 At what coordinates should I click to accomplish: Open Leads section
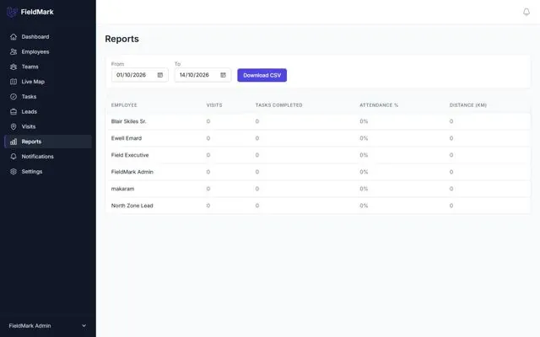pyautogui.click(x=48, y=111)
